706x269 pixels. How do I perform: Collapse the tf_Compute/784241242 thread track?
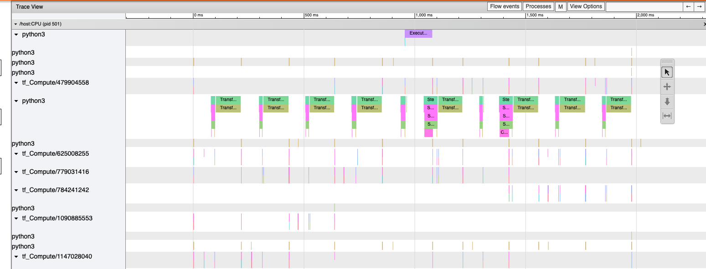17,190
